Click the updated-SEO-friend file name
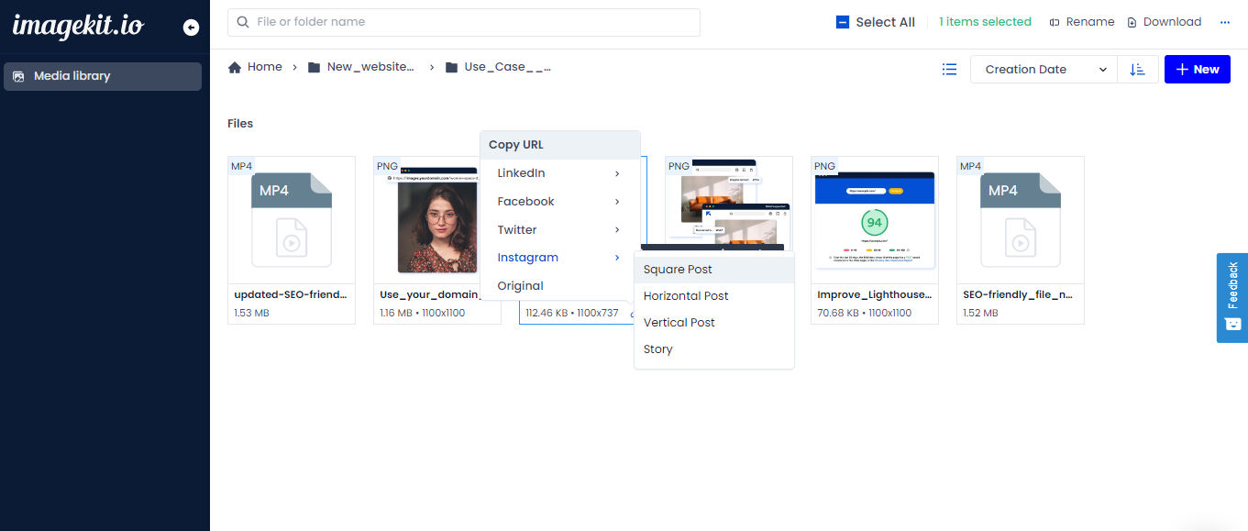This screenshot has width=1248, height=531. tap(291, 294)
